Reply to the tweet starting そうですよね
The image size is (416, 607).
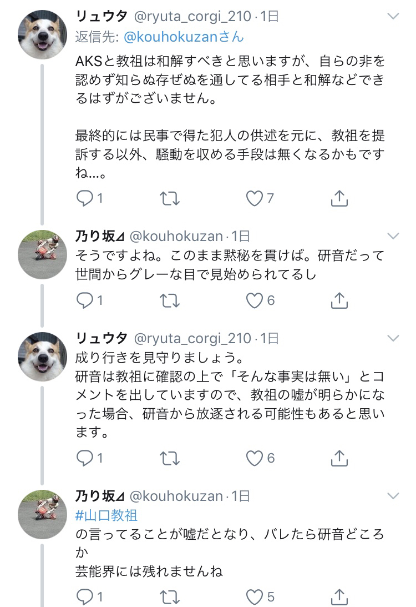point(85,300)
